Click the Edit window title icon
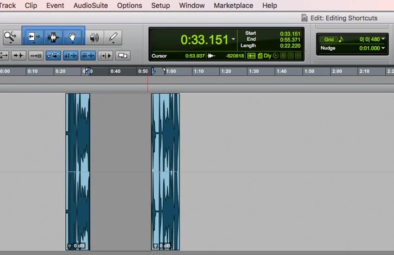 point(304,18)
